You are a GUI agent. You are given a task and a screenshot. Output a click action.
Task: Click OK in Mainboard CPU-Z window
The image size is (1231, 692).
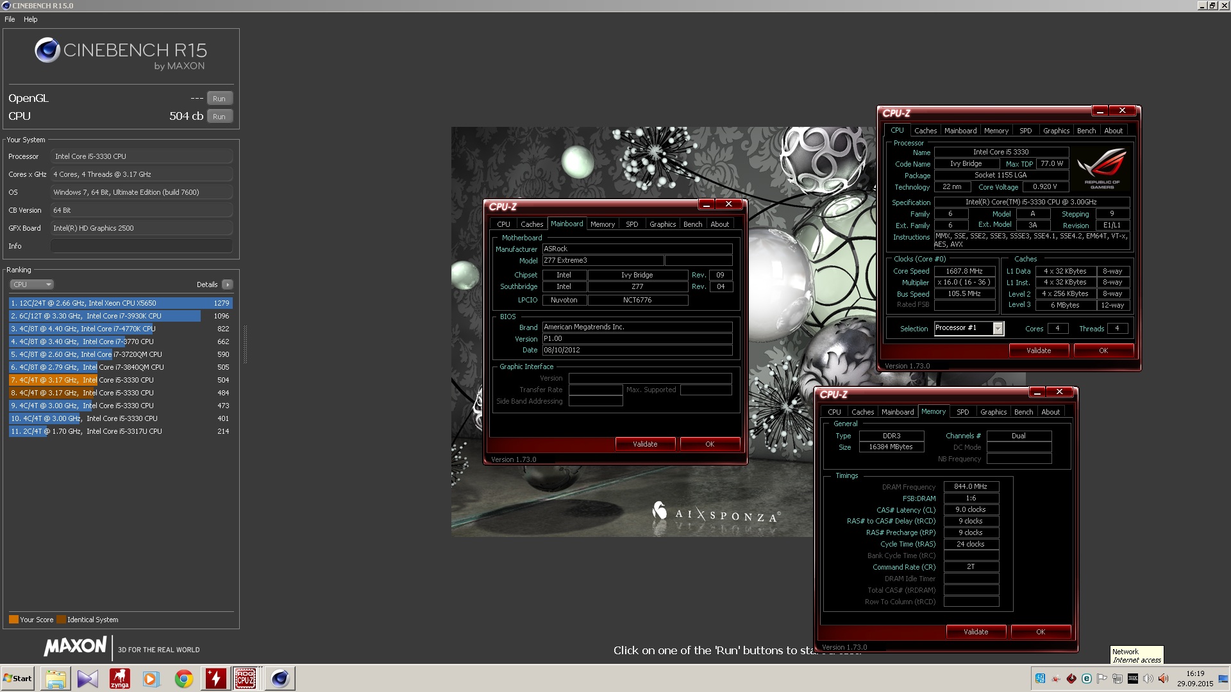coord(710,444)
